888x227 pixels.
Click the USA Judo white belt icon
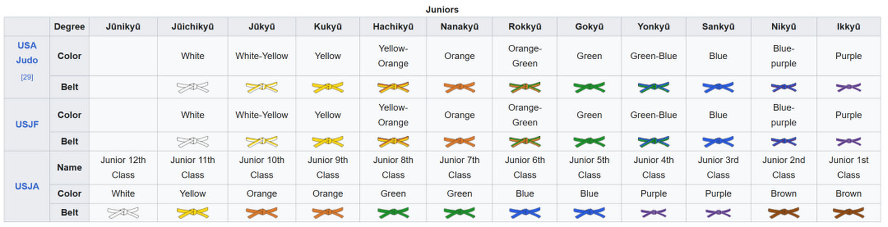point(193,87)
